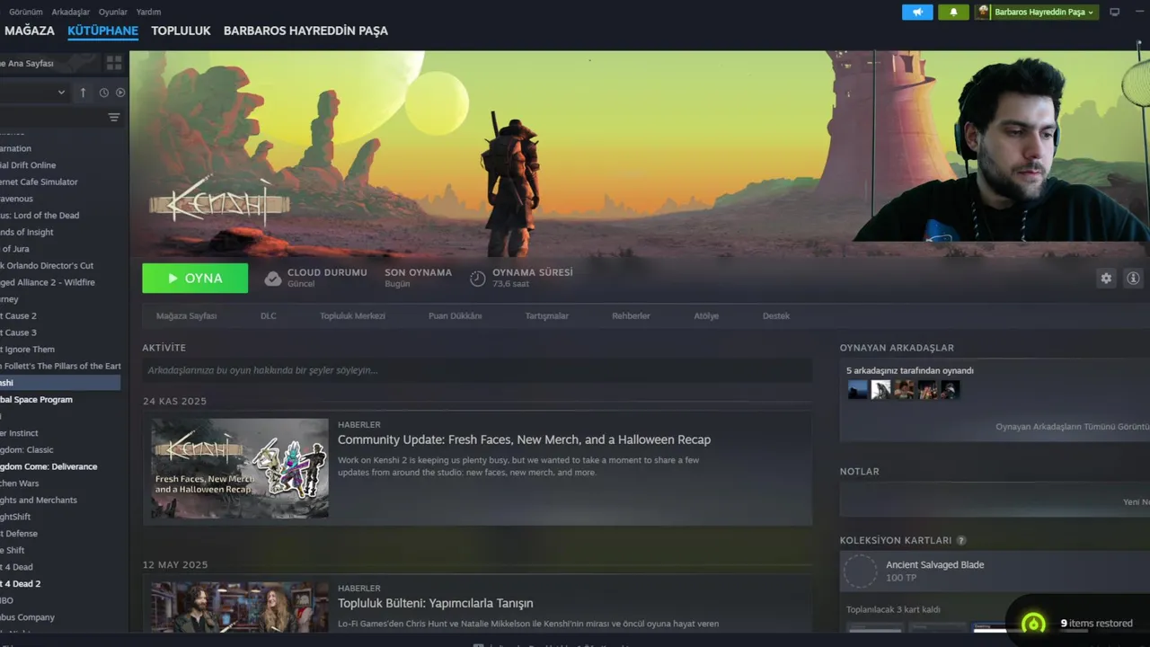Image resolution: width=1150 pixels, height=647 pixels.
Task: Click the Koleksiyon Kartları help question icon
Action: [x=961, y=541]
